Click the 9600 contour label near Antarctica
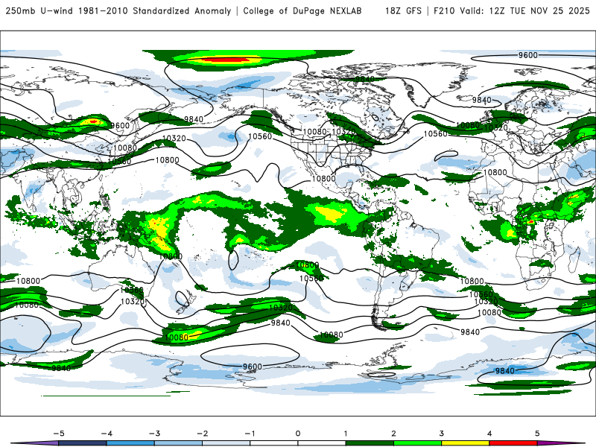 point(253,367)
